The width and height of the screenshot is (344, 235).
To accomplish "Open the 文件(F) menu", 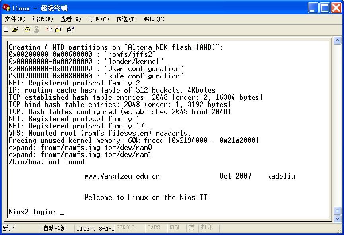I will pyautogui.click(x=15, y=19).
